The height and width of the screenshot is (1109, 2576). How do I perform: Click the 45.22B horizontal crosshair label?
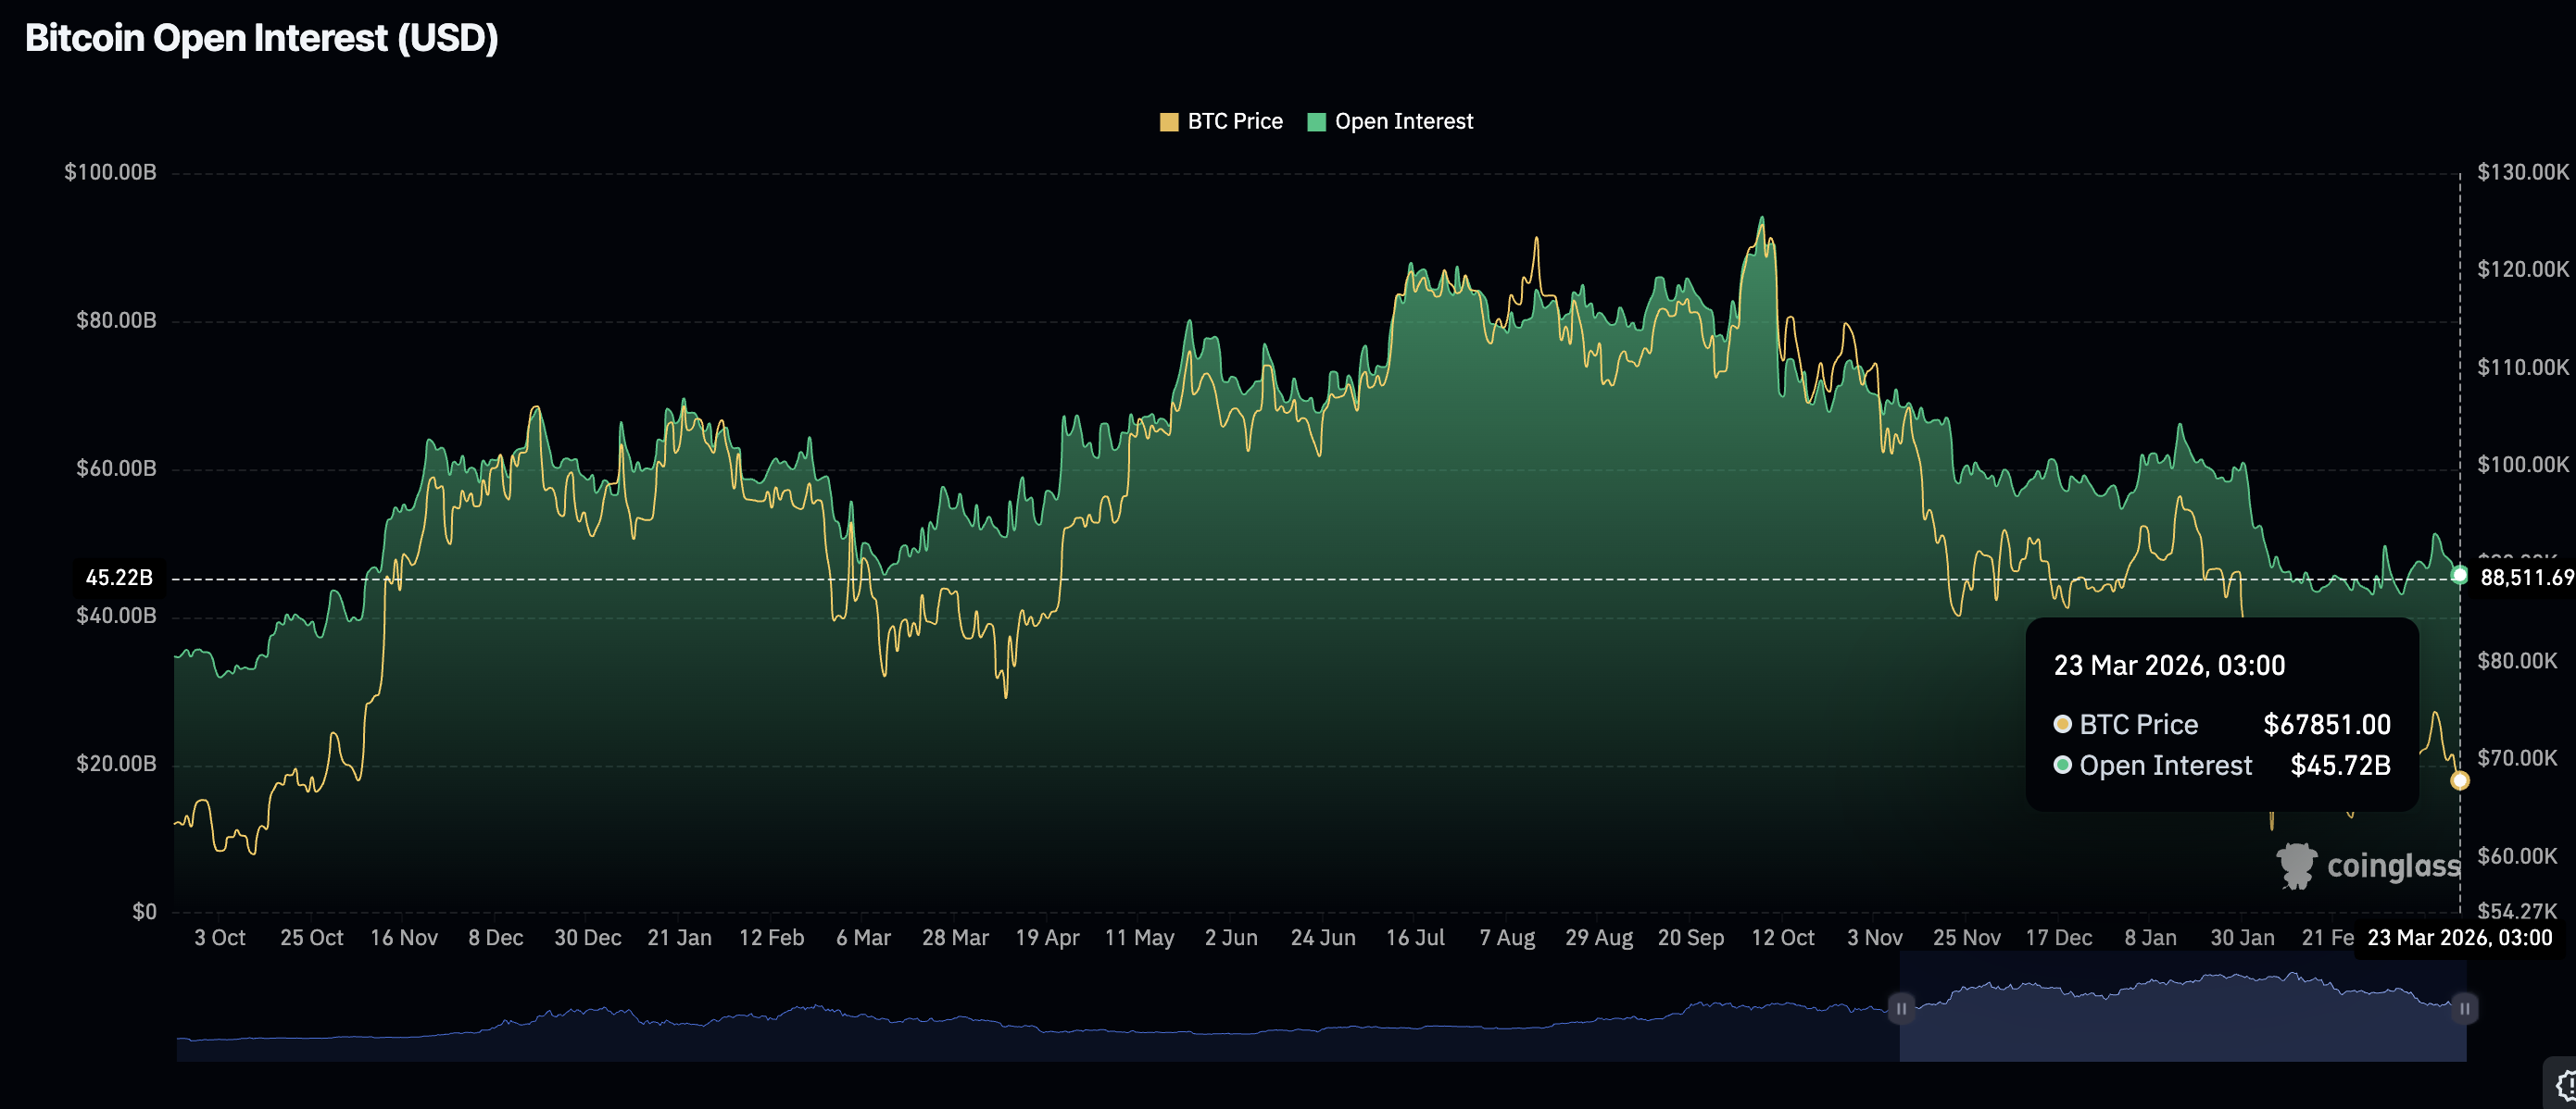119,578
